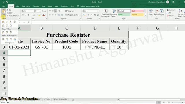185x104 pixels.
Task: Click the Align Left icon
Action: [x=50, y=15]
